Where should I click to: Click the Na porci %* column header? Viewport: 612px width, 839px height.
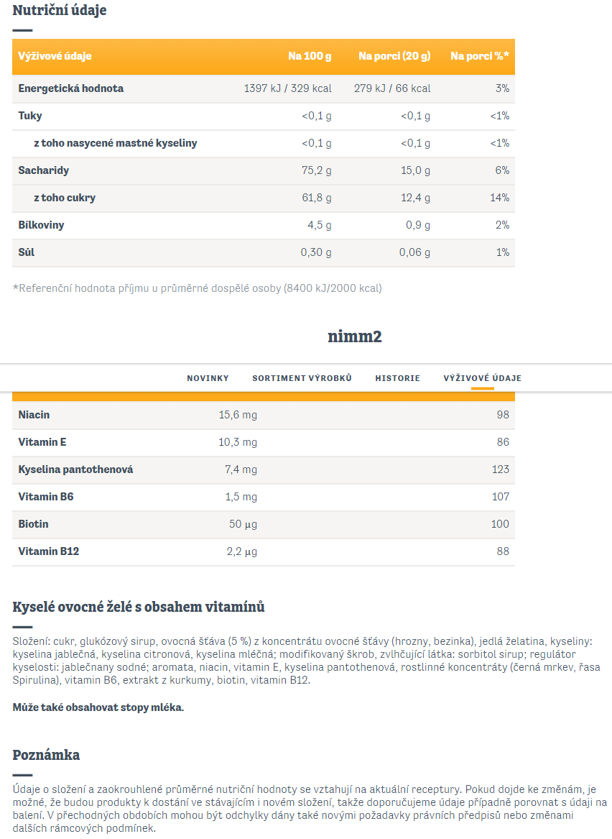(479, 56)
